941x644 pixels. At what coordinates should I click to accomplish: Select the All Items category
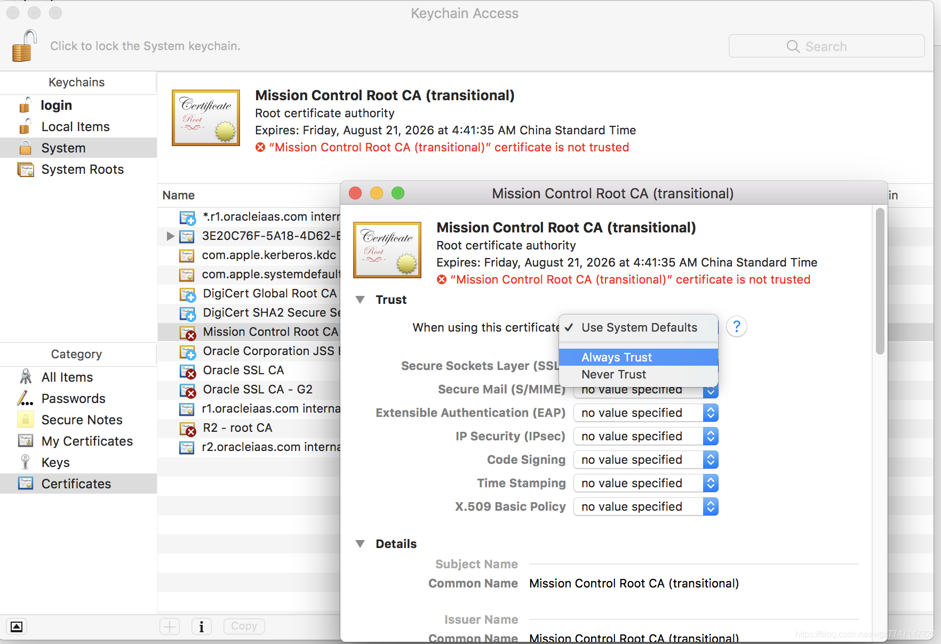[66, 377]
